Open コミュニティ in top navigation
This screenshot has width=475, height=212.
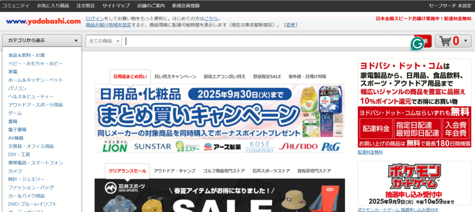[16, 6]
